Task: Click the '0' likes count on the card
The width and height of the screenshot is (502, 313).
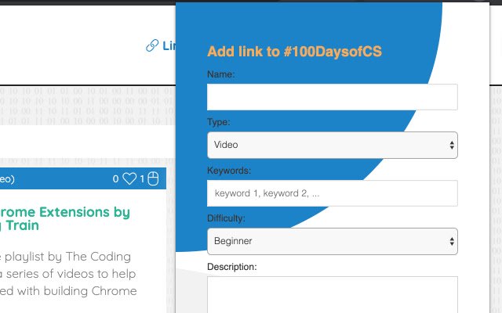Action: pos(115,179)
